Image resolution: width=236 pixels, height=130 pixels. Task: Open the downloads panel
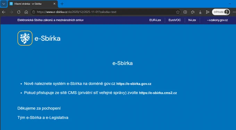click(200, 12)
